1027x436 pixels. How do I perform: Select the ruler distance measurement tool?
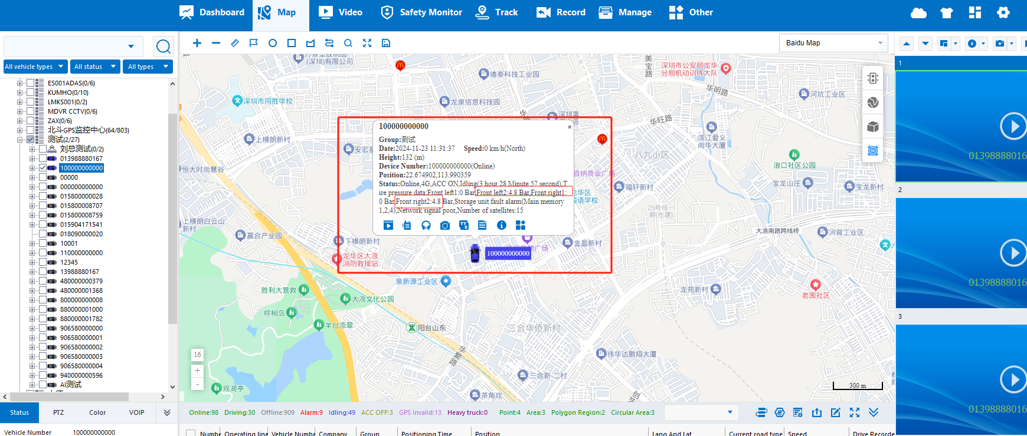coord(235,43)
